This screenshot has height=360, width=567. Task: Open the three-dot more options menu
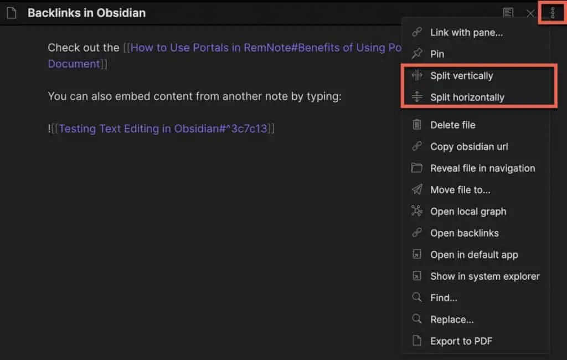coord(552,13)
